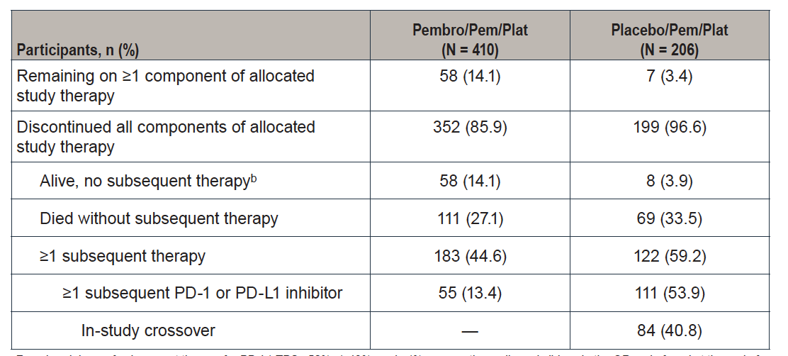Click the "Remaining on ≥1 component" row label
The height and width of the screenshot is (356, 788).
[x=165, y=86]
